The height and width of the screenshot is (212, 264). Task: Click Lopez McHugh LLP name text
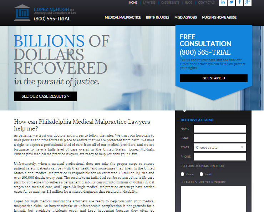[54, 9]
